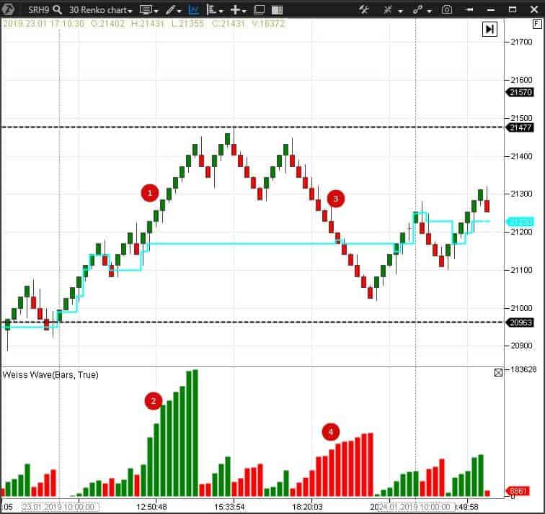Click the 15:33:54 time axis label

[x=229, y=507]
